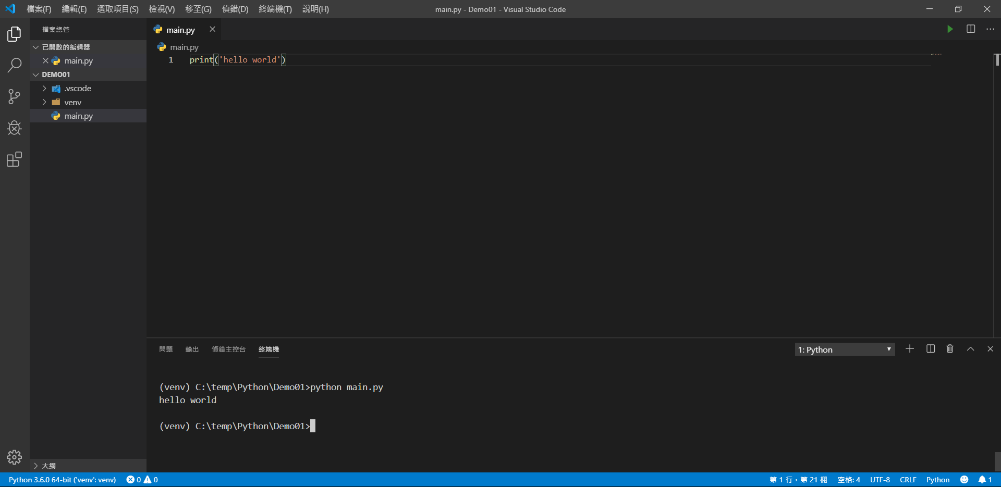Toggle the Explorer view in activity bar
The width and height of the screenshot is (1001, 487).
coord(14,34)
